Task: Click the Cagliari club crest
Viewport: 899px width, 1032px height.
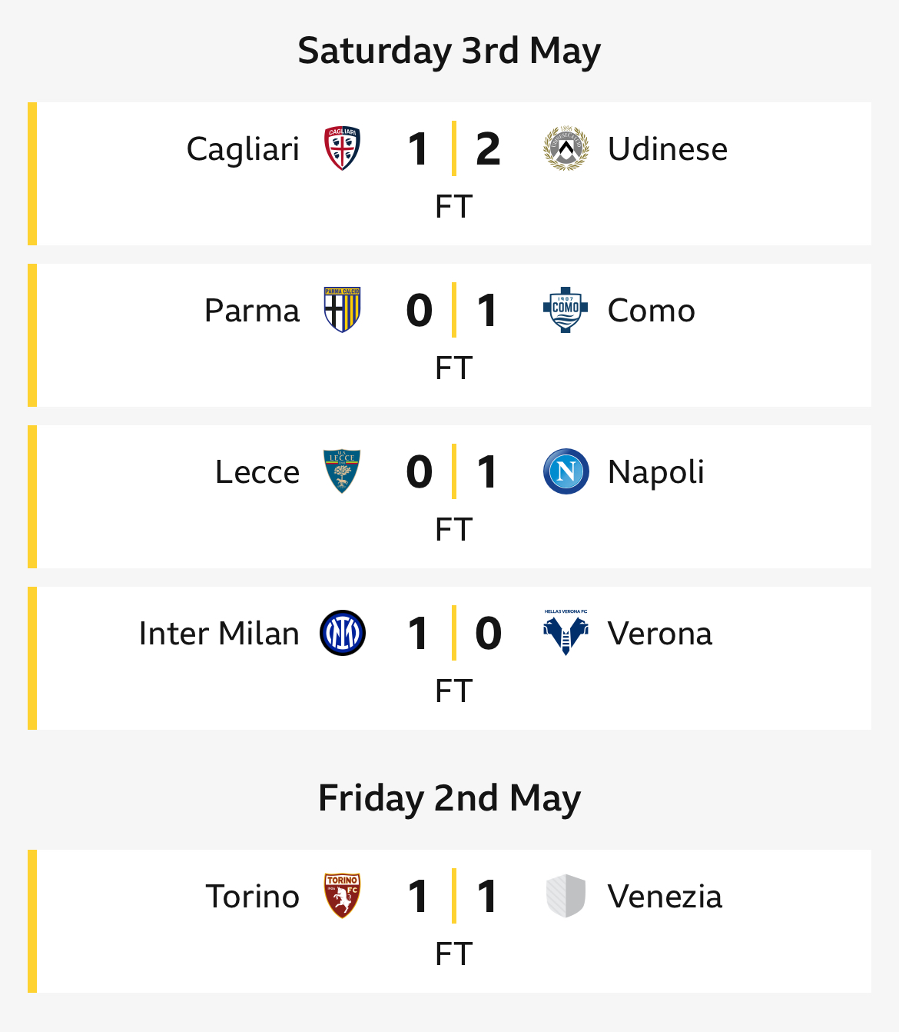Action: pyautogui.click(x=342, y=148)
